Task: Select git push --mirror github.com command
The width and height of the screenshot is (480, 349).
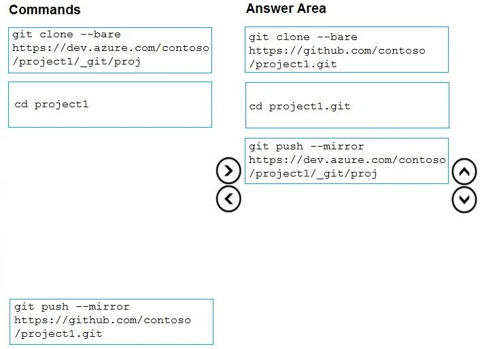Action: pos(112,322)
